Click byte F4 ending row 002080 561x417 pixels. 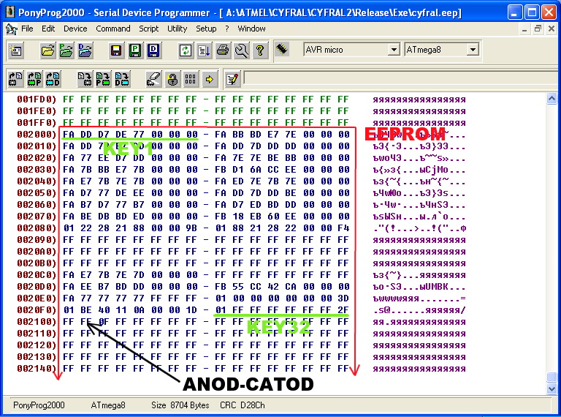click(343, 228)
